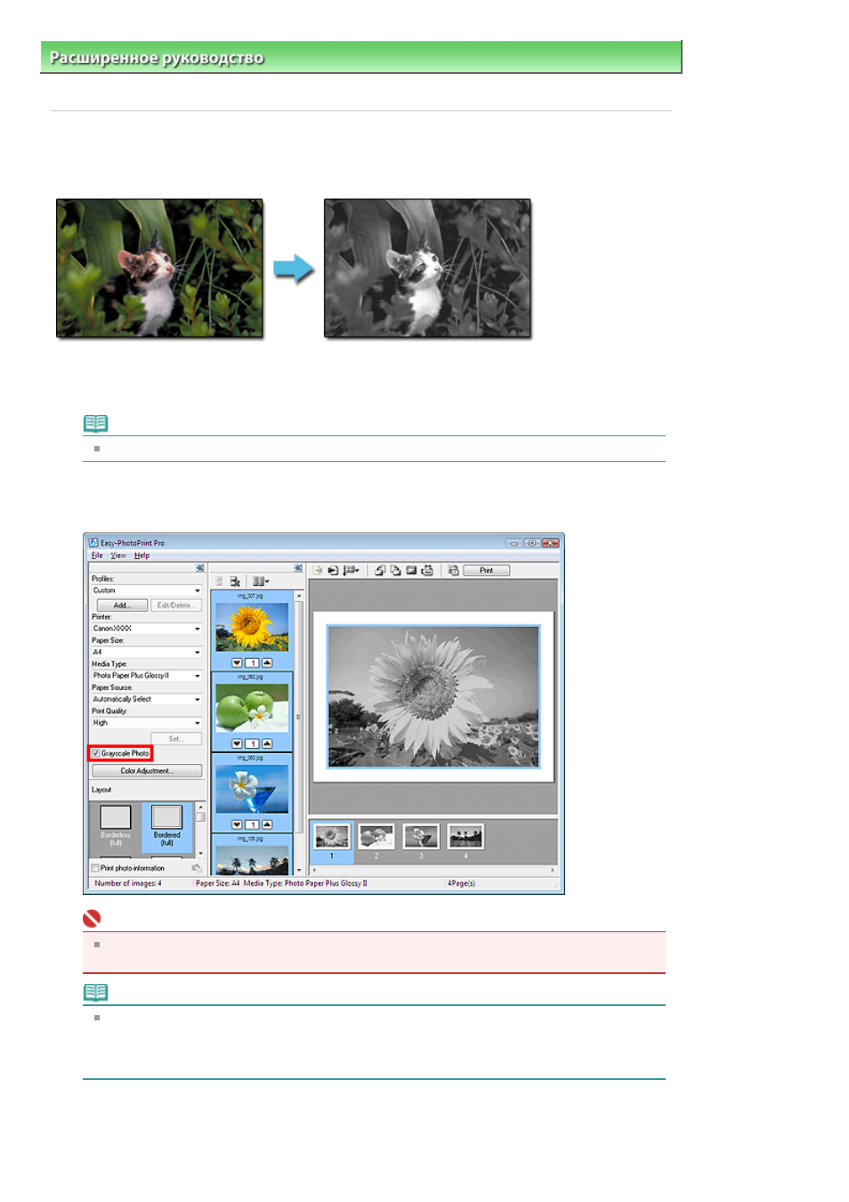Enable the Print photo information checkbox
This screenshot has width=849, height=1202.
tap(95, 868)
